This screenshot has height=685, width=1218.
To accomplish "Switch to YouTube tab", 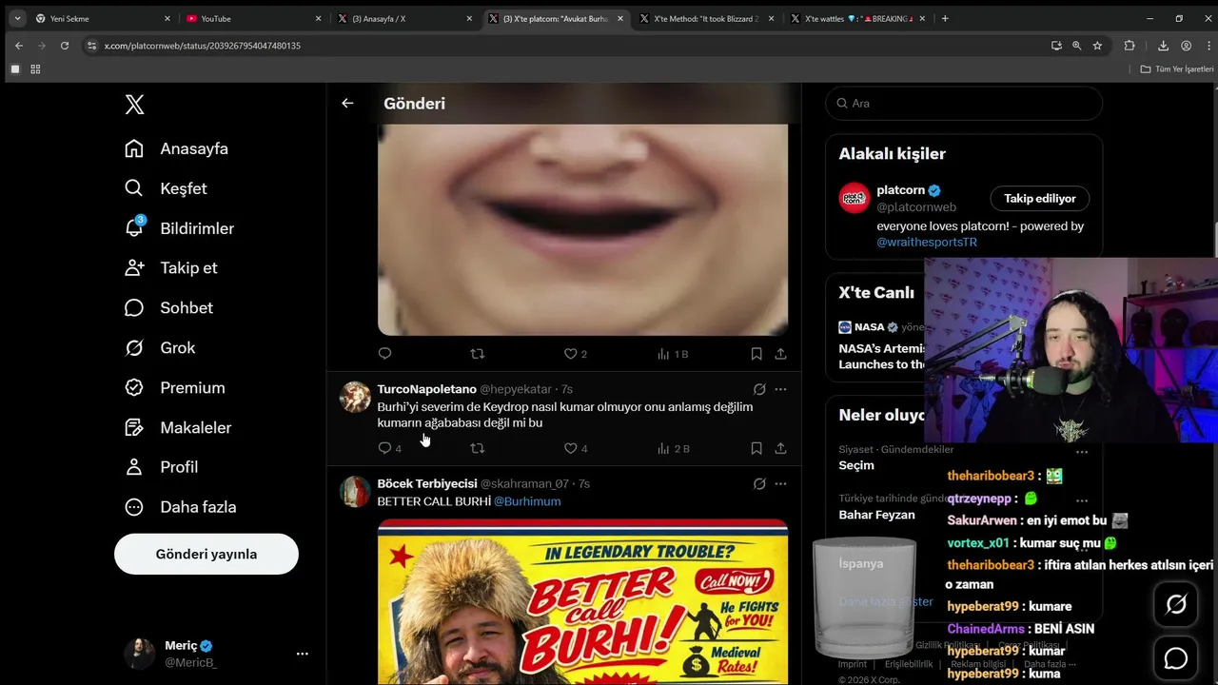I will pos(254,18).
